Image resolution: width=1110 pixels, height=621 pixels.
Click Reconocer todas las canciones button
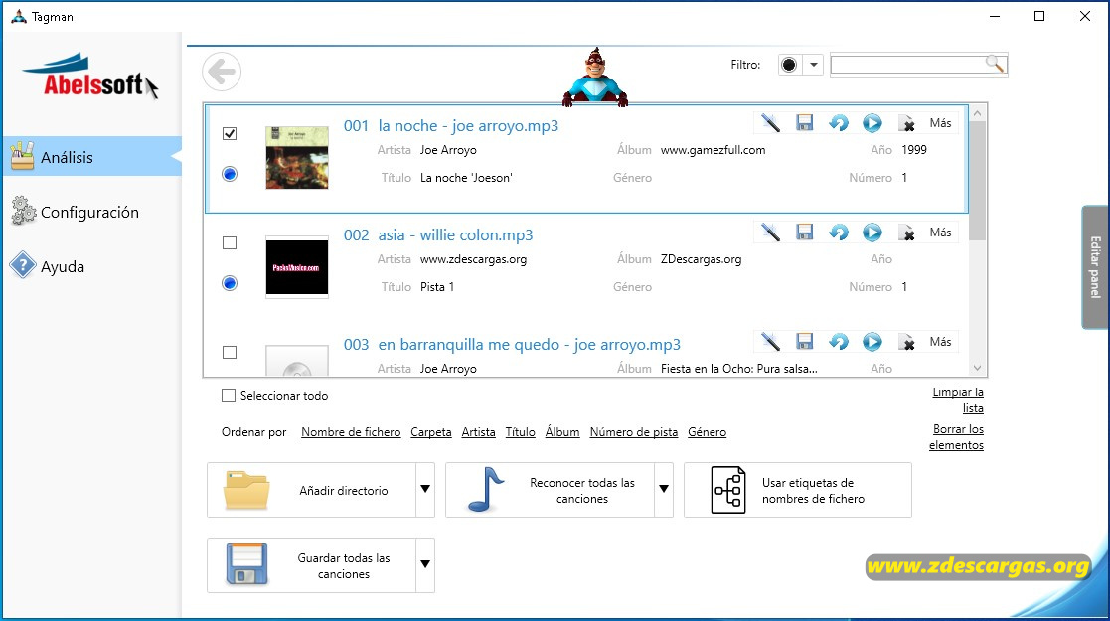(551, 490)
